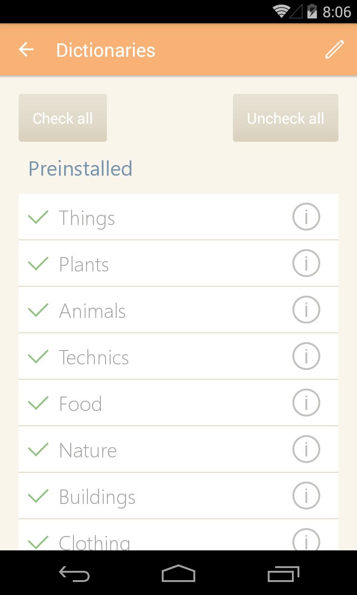Open info icon for Animals dictionary

pos(306,310)
